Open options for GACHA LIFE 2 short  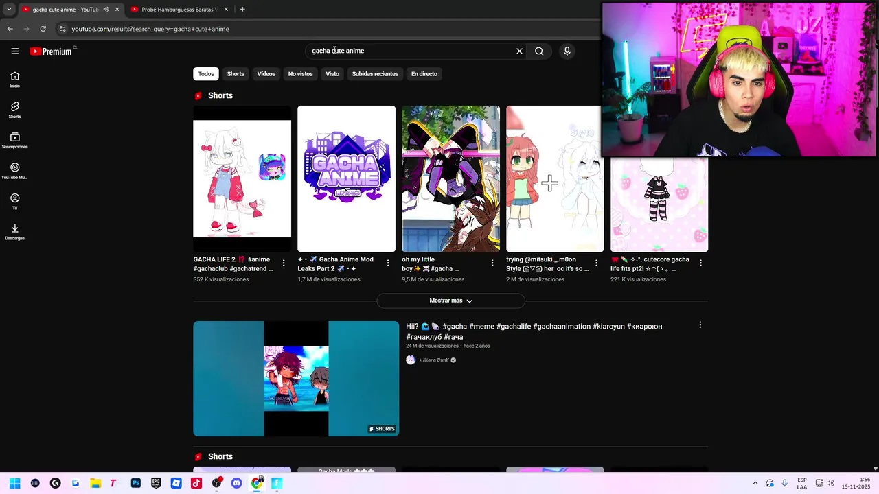[284, 263]
